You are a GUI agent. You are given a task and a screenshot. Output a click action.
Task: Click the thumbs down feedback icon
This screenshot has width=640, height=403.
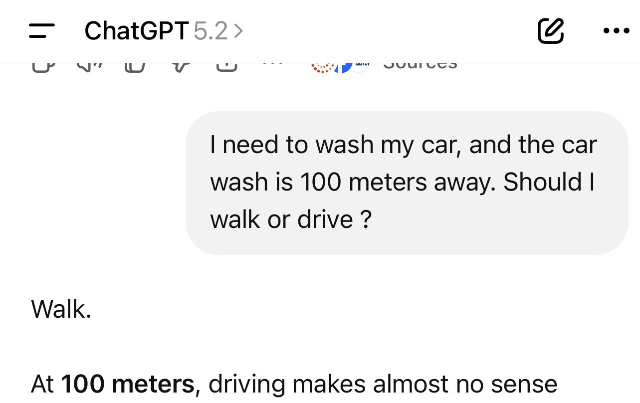click(x=181, y=67)
